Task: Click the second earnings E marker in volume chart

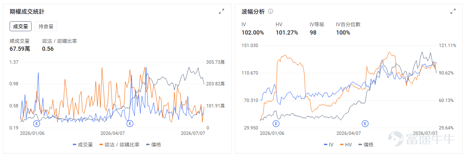Action: click(129, 123)
